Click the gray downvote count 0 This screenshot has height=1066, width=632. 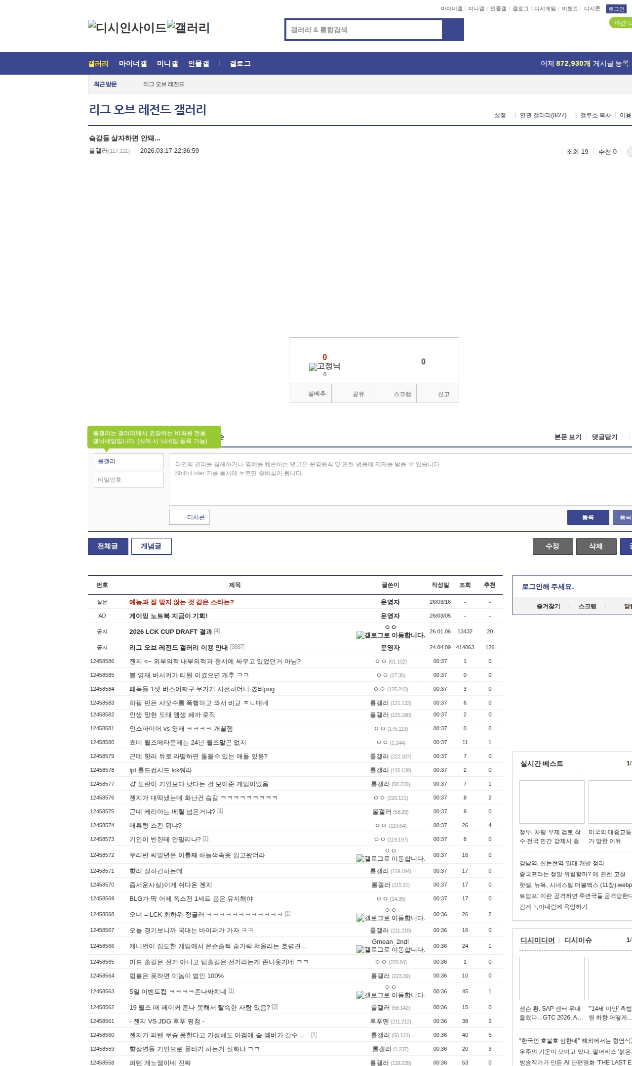coord(423,361)
